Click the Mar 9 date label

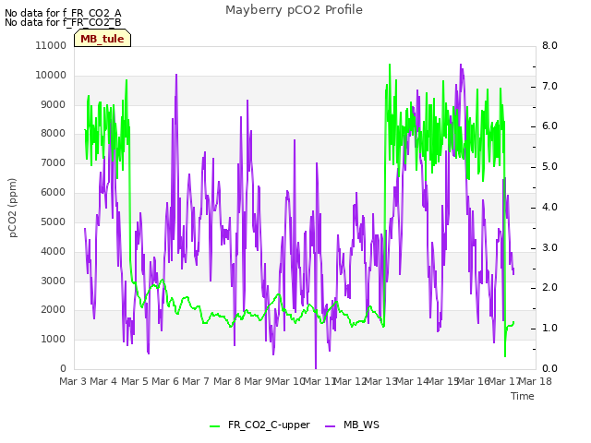click(258, 381)
